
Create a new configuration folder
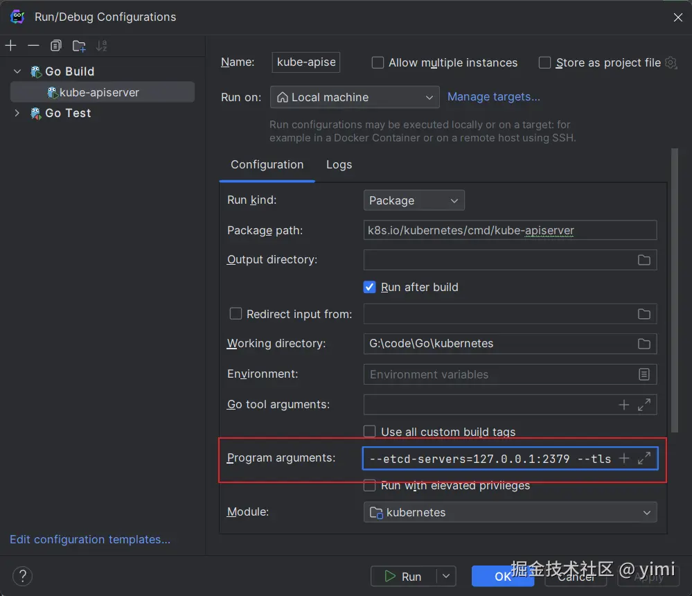coord(79,46)
